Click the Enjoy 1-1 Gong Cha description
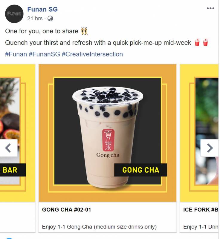This screenshot has width=220, height=239. pos(100,227)
